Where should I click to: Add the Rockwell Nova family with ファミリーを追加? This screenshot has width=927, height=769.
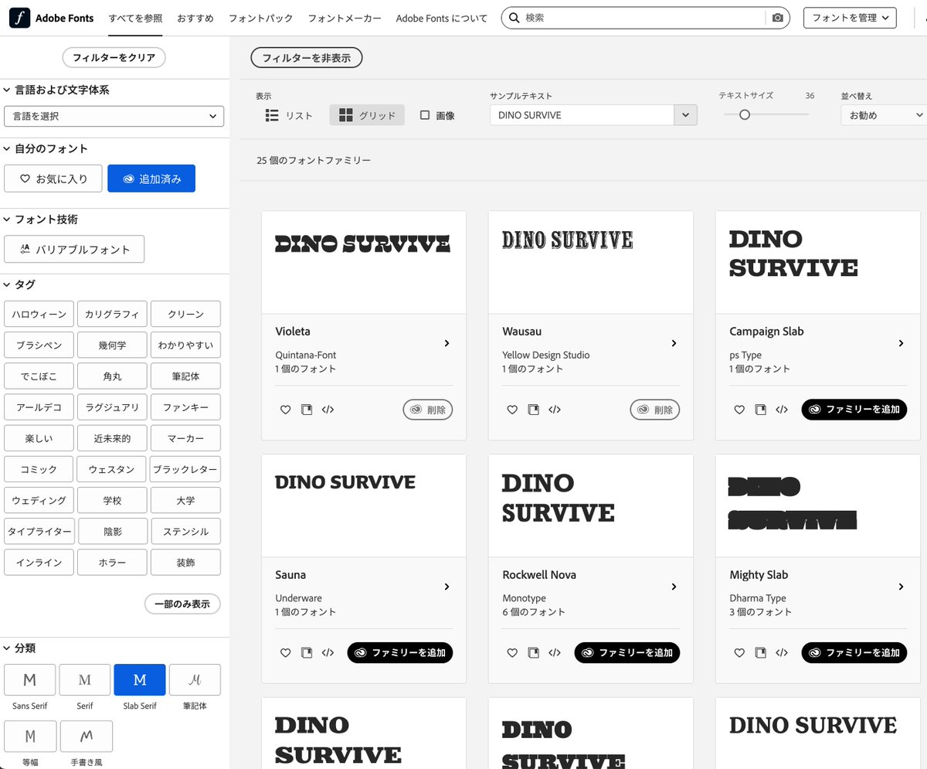(626, 652)
